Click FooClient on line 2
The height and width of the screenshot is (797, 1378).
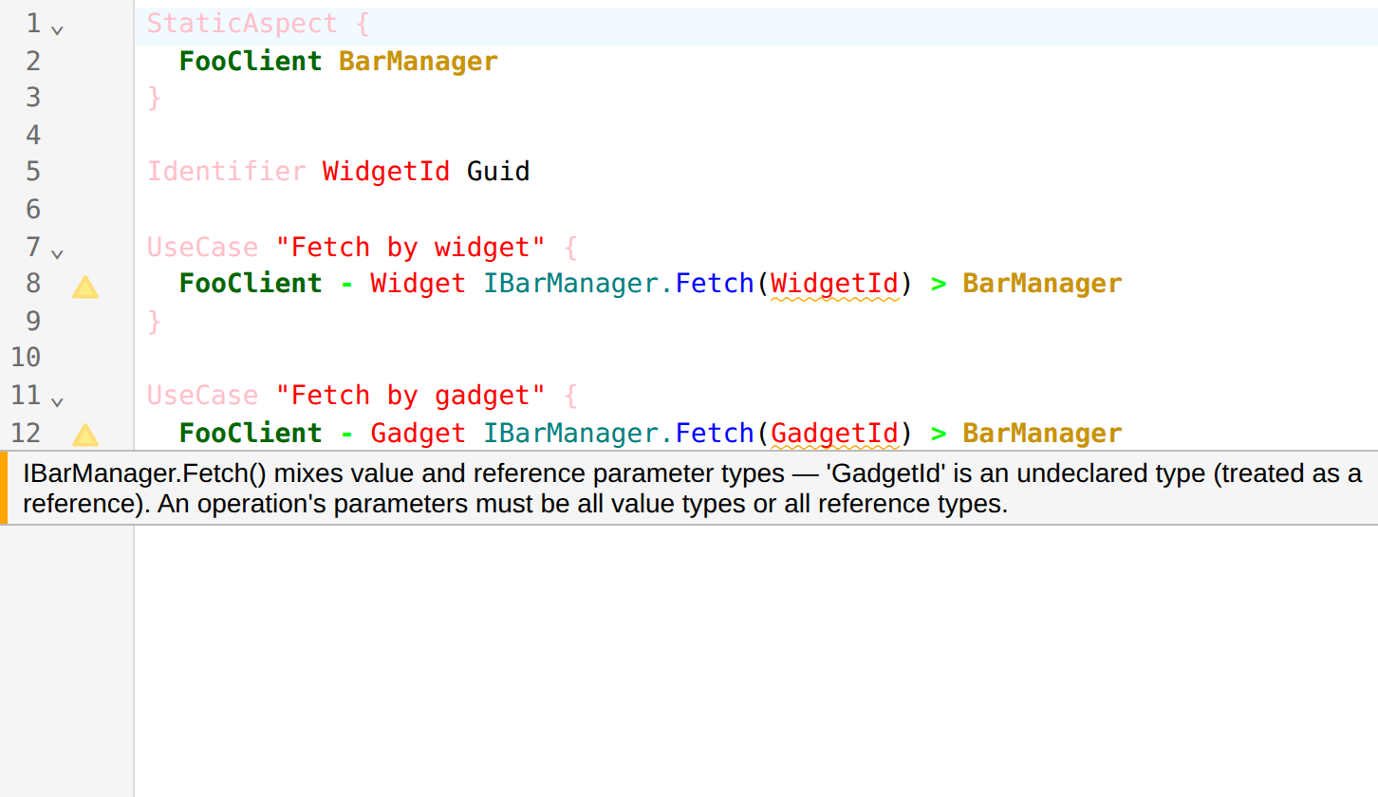pos(251,62)
